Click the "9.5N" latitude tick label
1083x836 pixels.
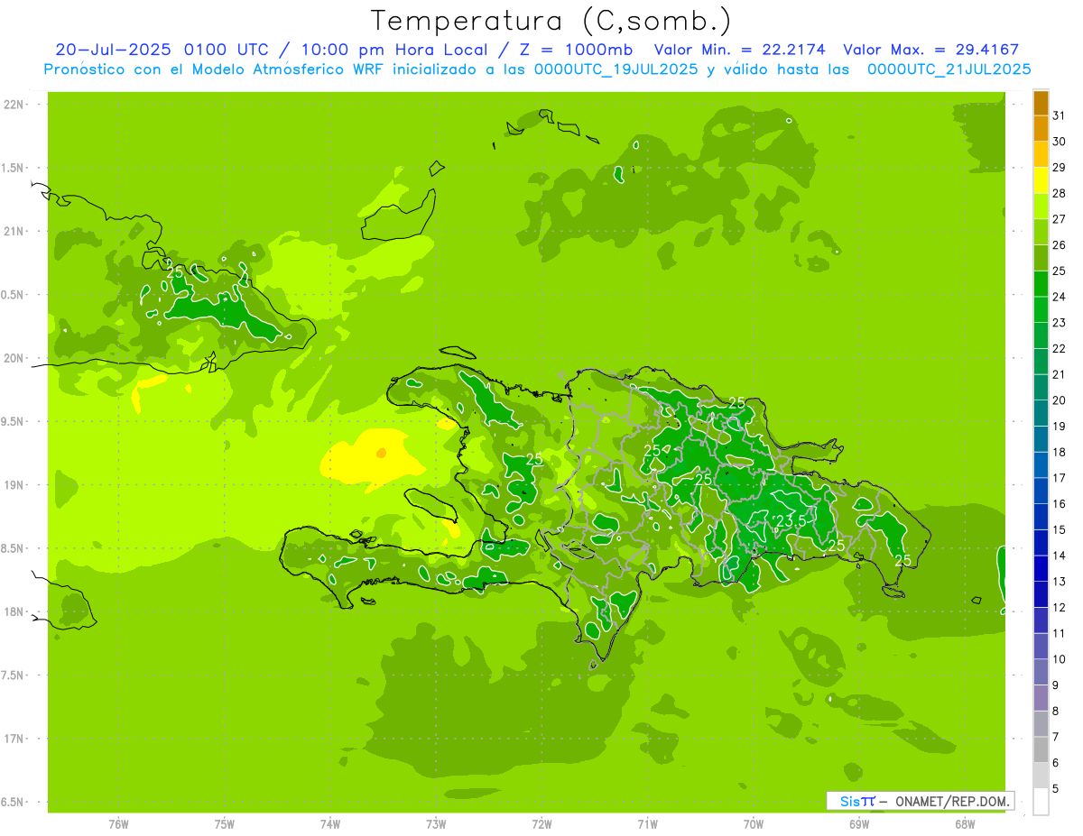pos(14,421)
